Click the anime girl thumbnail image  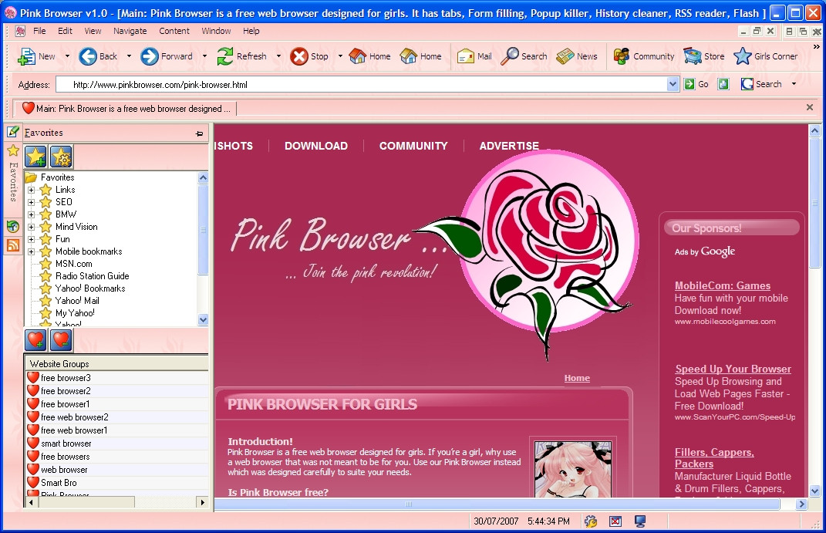[572, 469]
